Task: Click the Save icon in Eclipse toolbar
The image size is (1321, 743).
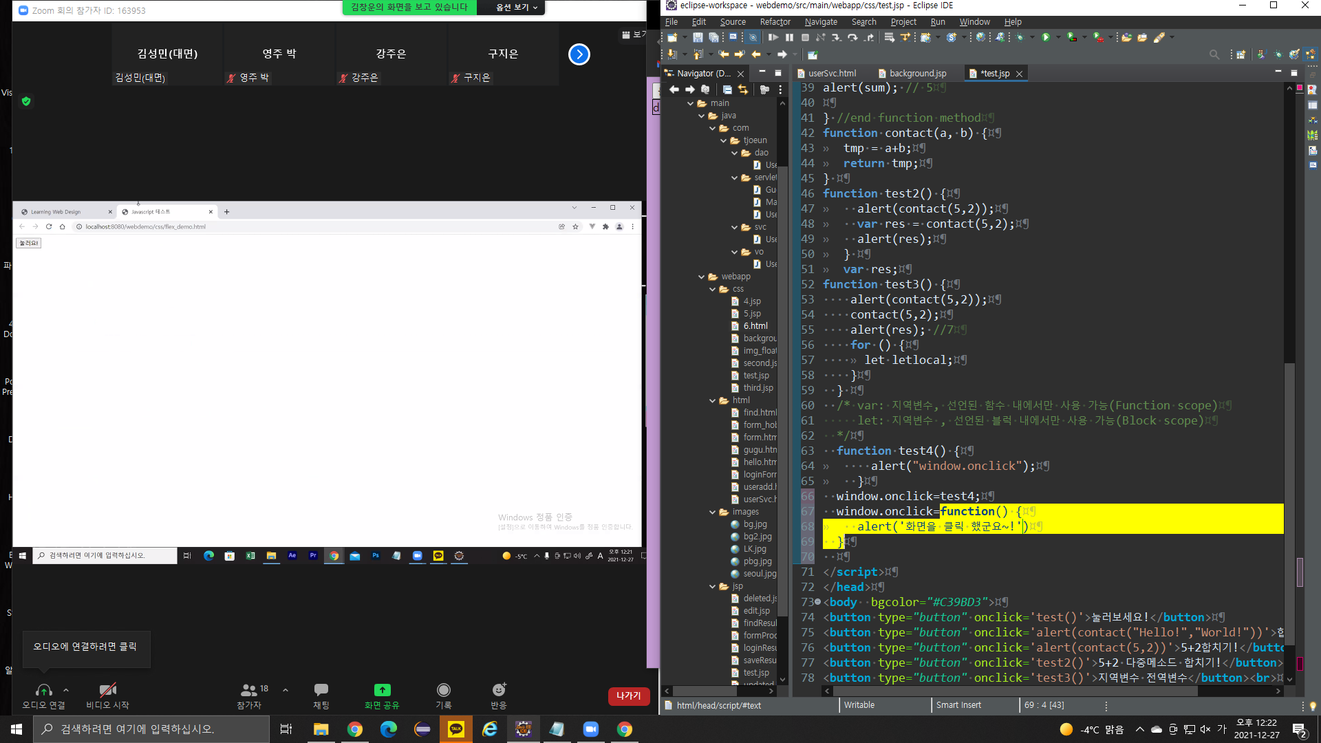Action: pos(698,37)
